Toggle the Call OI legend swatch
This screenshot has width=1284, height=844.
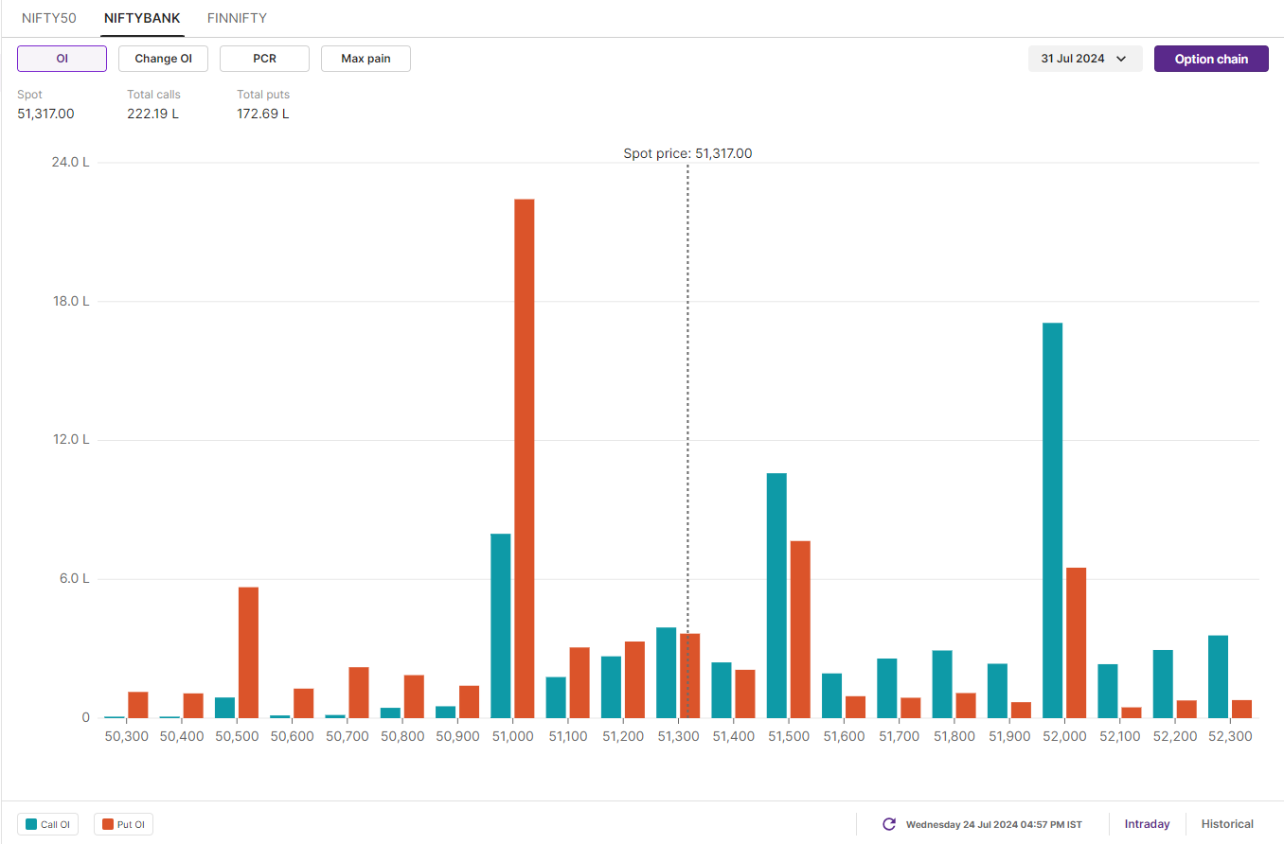coord(32,825)
